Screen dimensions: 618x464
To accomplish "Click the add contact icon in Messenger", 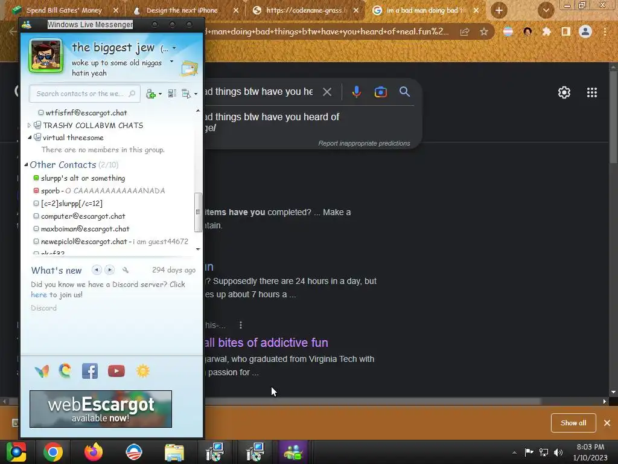I will click(x=150, y=94).
